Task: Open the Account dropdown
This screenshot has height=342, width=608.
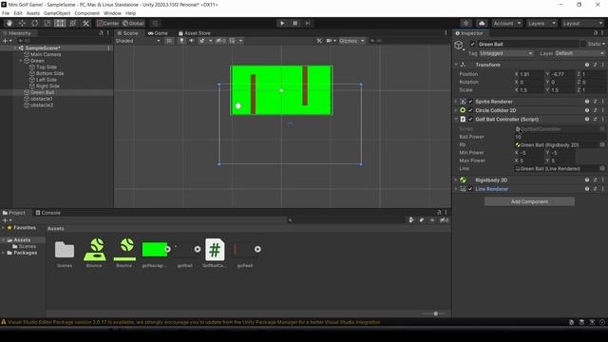Action: click(506, 23)
